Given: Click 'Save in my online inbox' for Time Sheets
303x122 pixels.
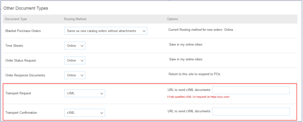Looking at the screenshot, I should tap(186, 44).
